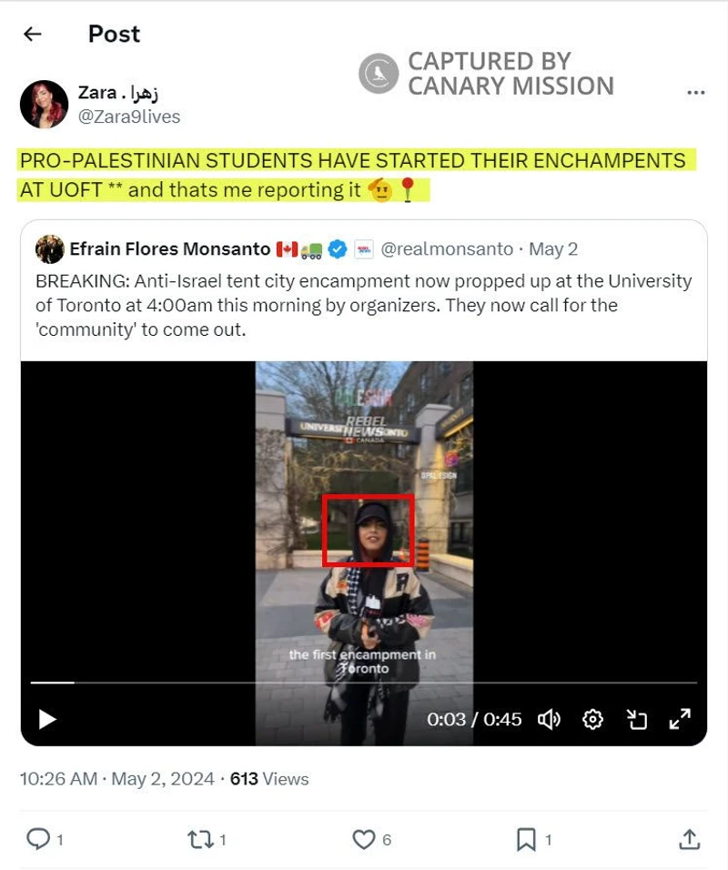Open Zara's profile picture

(45, 105)
